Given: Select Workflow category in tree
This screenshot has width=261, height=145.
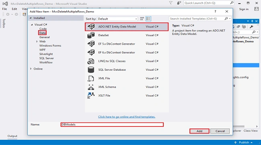Looking at the screenshot, I should point(46,62).
